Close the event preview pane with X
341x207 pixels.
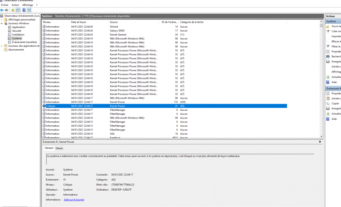[x=320, y=141]
